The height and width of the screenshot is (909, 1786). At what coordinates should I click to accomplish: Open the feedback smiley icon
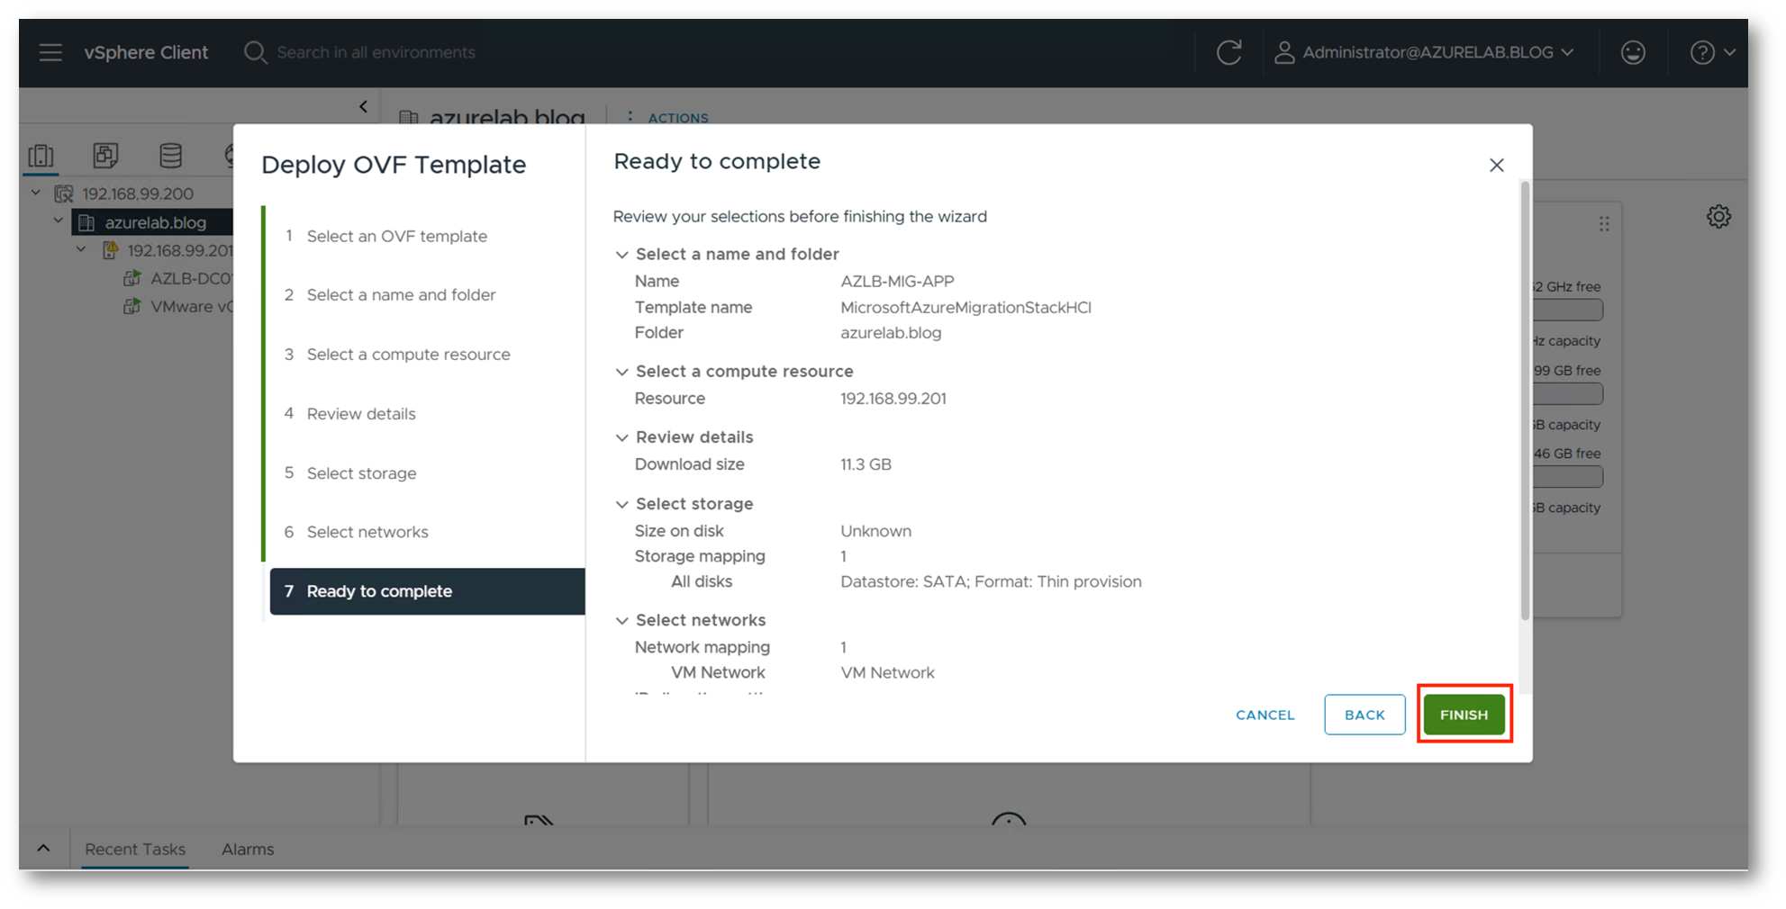pyautogui.click(x=1633, y=52)
